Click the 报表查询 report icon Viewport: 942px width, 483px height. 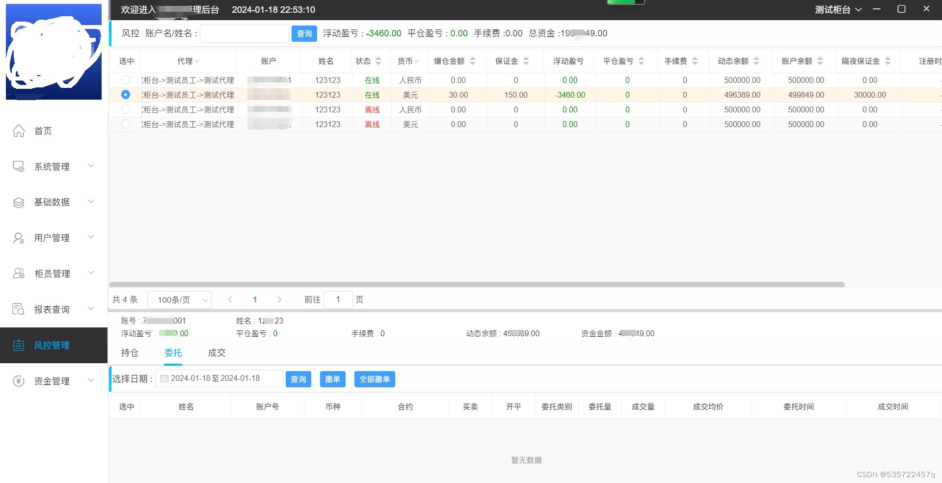click(x=19, y=309)
